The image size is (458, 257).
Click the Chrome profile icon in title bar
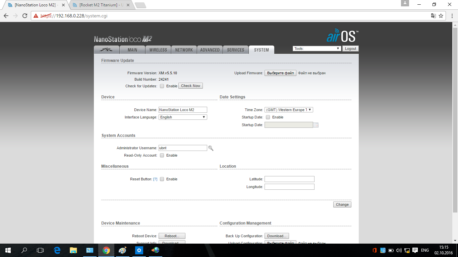tap(405, 3)
